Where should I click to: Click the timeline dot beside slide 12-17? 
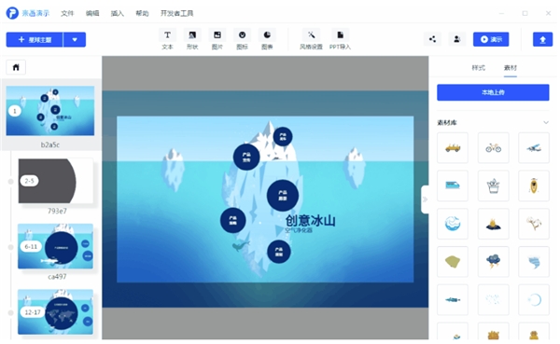[10, 312]
